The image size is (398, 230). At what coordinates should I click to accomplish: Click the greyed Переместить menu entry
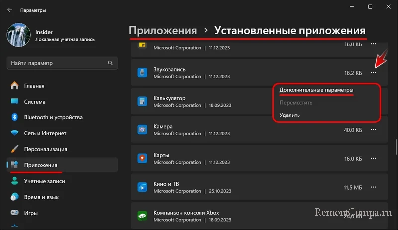[296, 103]
